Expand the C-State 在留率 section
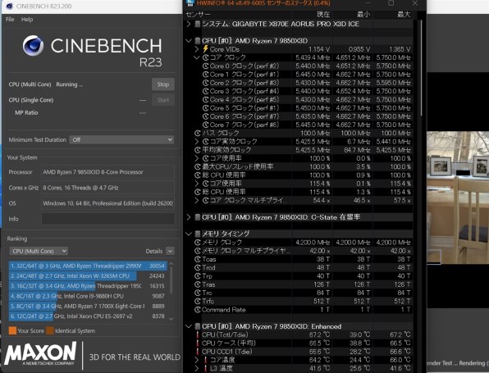The height and width of the screenshot is (373, 489). point(189,217)
